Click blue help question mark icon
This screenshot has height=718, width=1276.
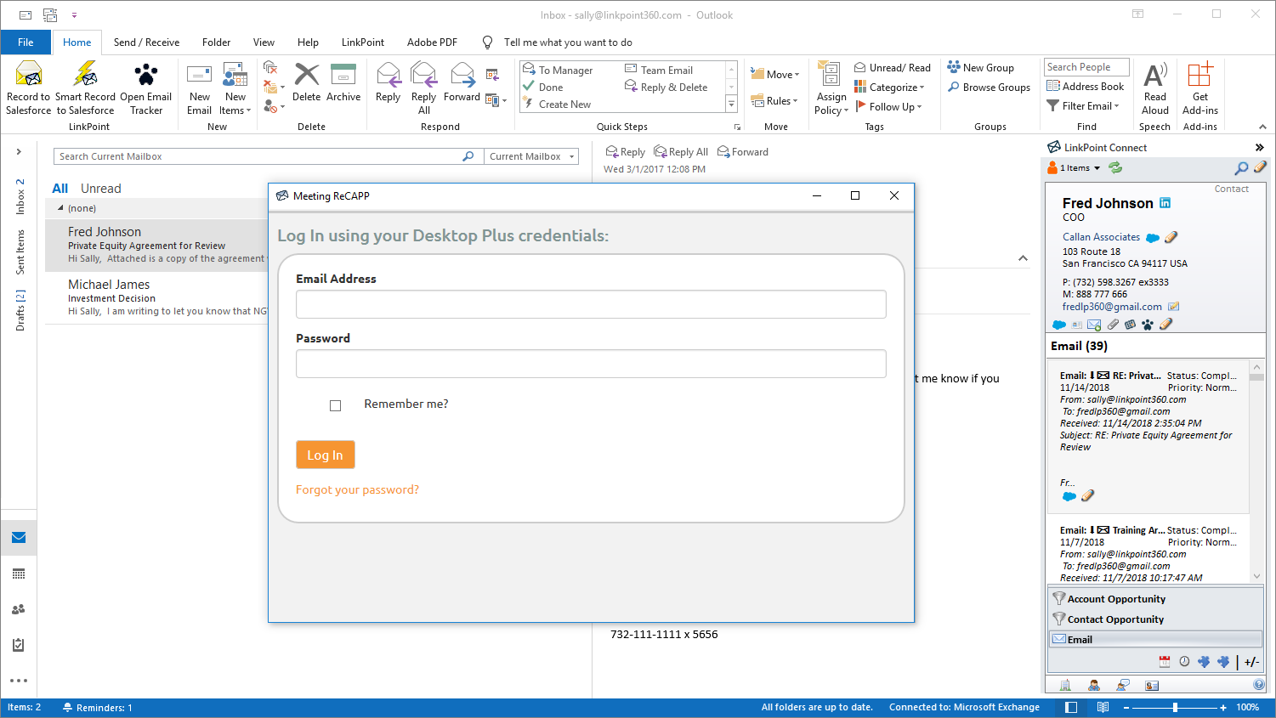tap(1259, 685)
